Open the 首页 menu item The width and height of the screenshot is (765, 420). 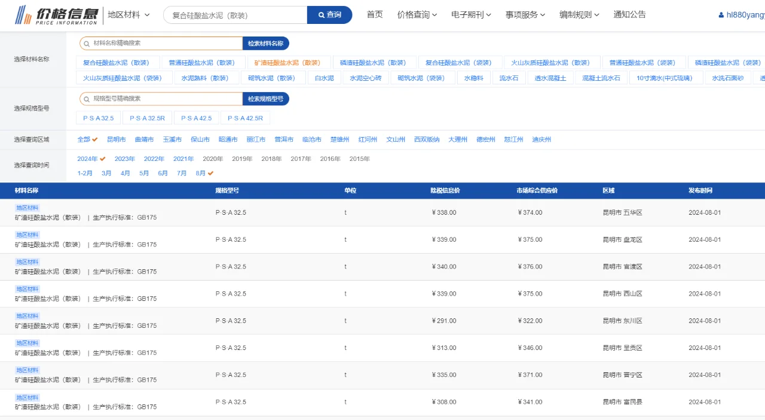click(x=375, y=15)
